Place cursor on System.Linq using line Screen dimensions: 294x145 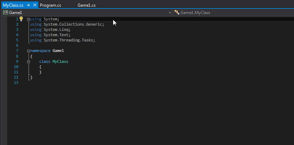[x=57, y=29]
